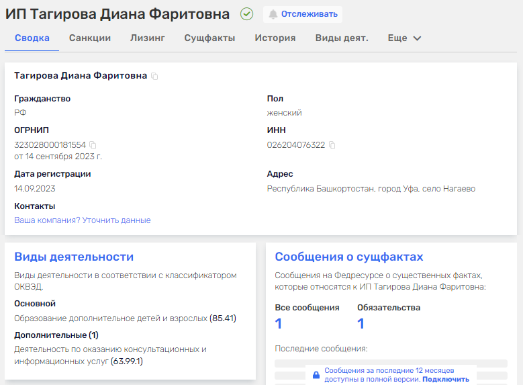
Task: Click the green verified checkmark icon
Action: 246,14
